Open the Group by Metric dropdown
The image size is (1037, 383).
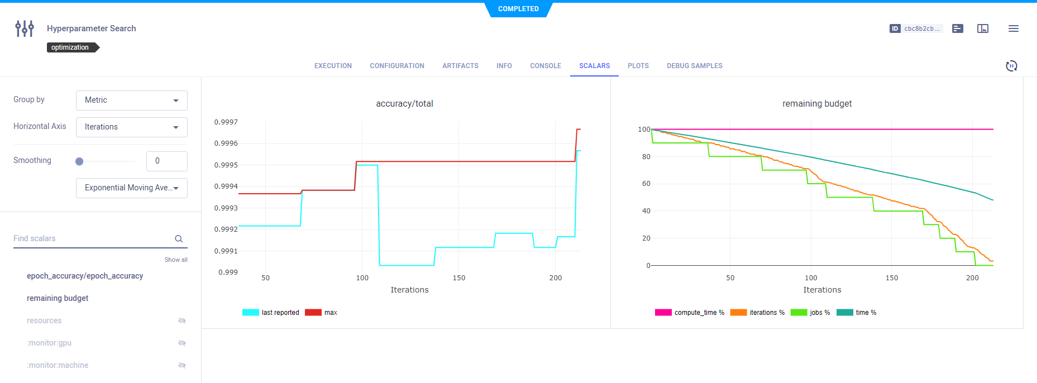coord(131,100)
